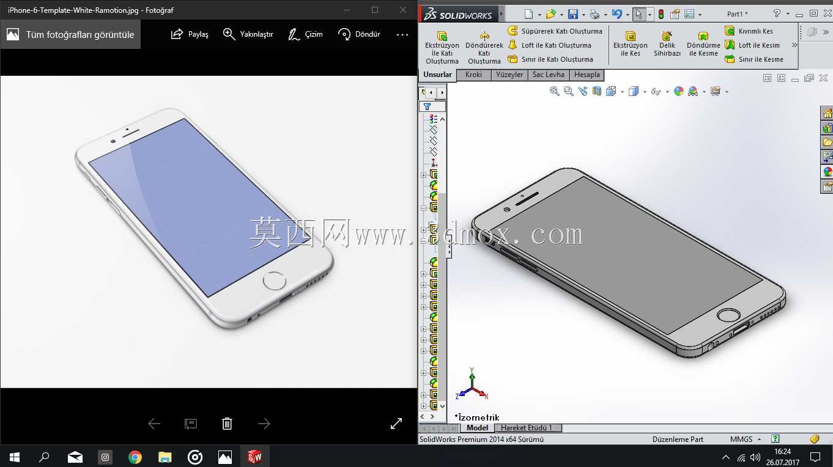
Task: Open Hareket Etüdü 1 tab
Action: click(527, 428)
